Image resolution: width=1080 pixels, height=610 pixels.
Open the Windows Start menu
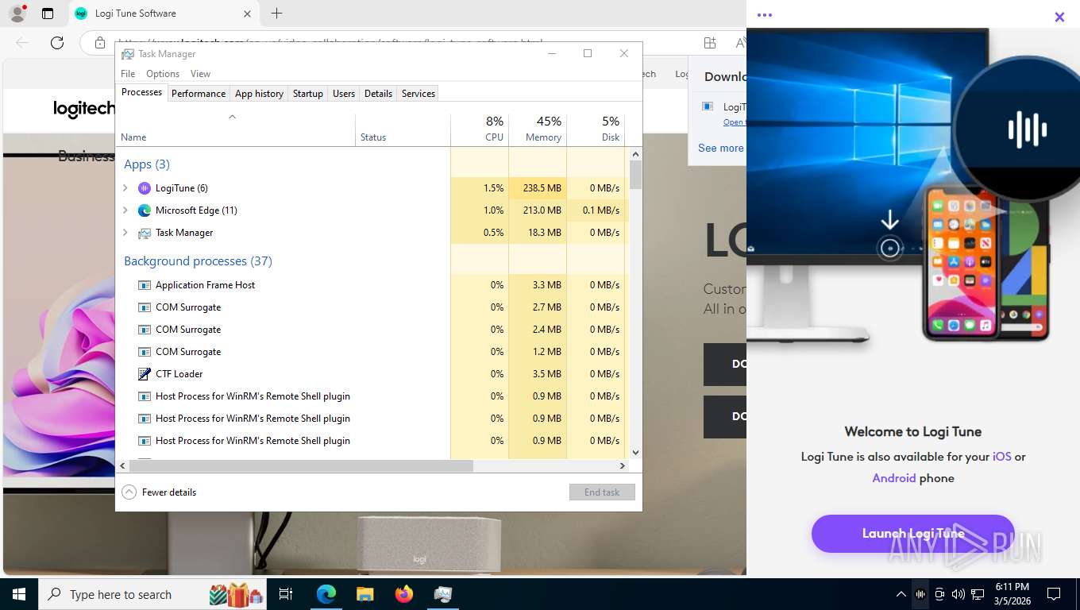[19, 594]
